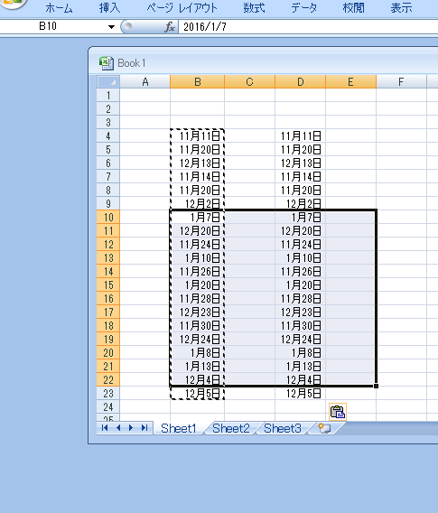Click empty cell A1
438x513 pixels.
point(145,95)
